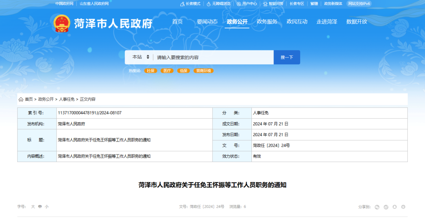Screen dimensions: 425x219
Task: Share article to Qzone star icon
Action: click(403, 207)
